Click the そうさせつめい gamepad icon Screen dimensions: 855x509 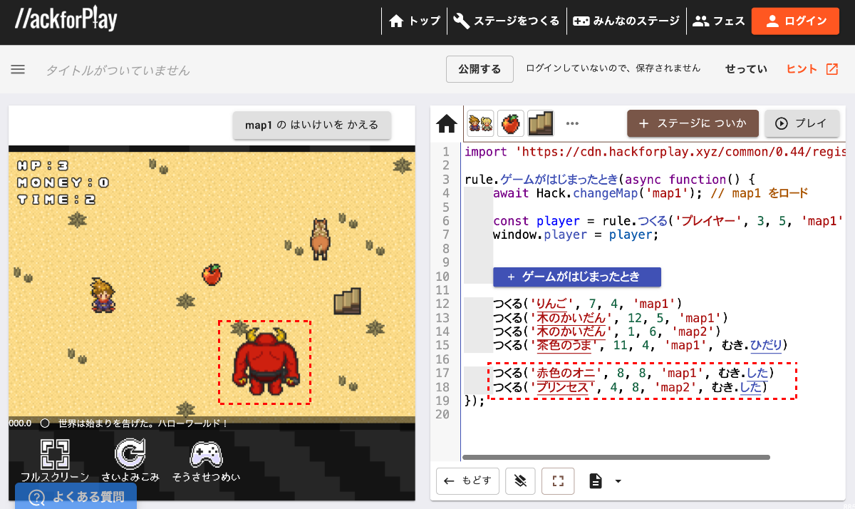[x=205, y=454]
